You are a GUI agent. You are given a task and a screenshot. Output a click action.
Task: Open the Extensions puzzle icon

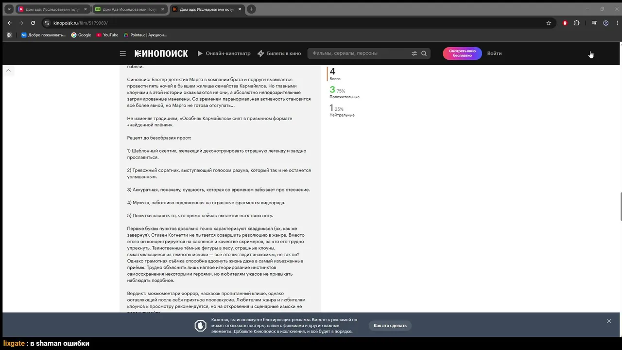coord(577,23)
